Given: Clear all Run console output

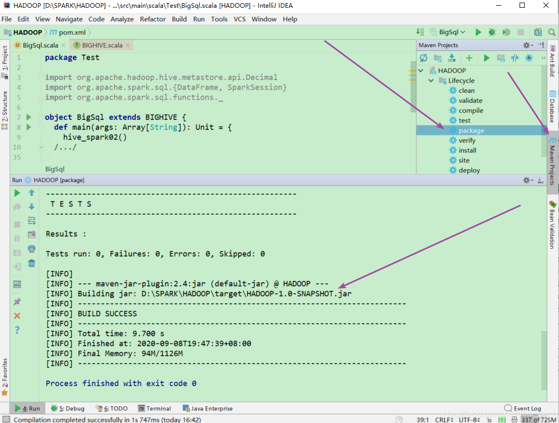Looking at the screenshot, I should click(31, 263).
